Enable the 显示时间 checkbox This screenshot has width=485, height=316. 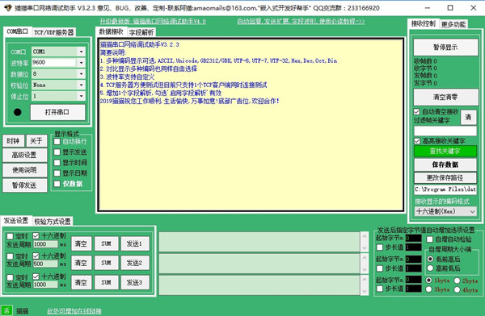coord(57,163)
